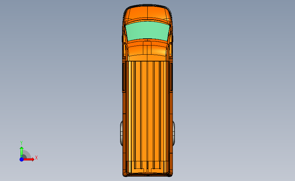Click the red X axis arrow of the triad
The image size is (295, 181).
(x=29, y=159)
